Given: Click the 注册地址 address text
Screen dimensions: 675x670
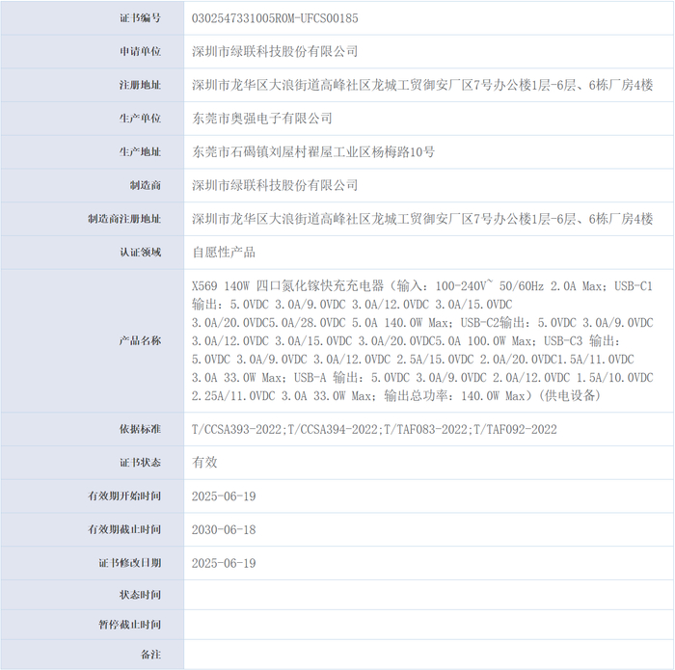Looking at the screenshot, I should tap(422, 85).
